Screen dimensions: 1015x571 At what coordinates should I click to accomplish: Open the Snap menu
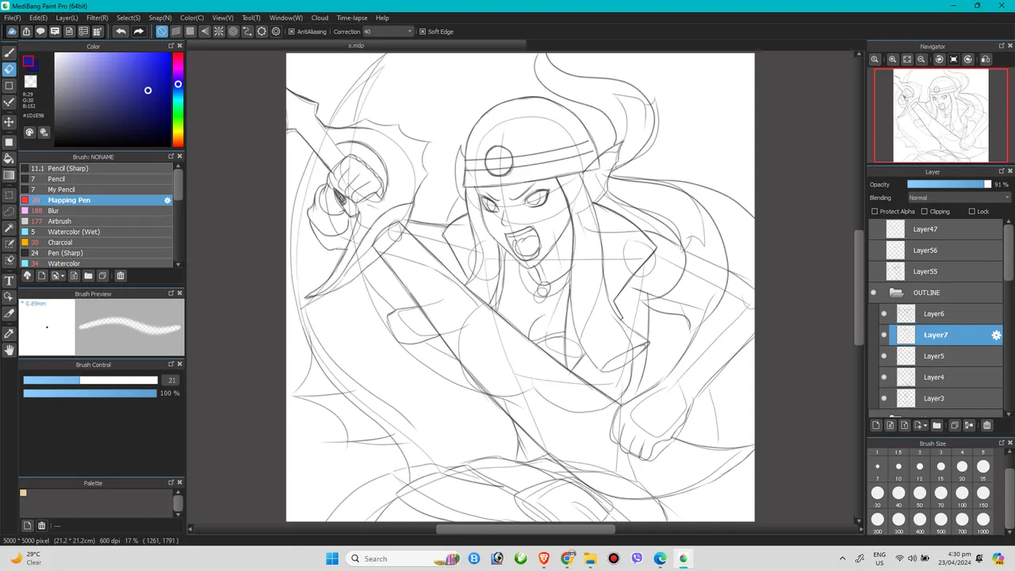click(160, 17)
